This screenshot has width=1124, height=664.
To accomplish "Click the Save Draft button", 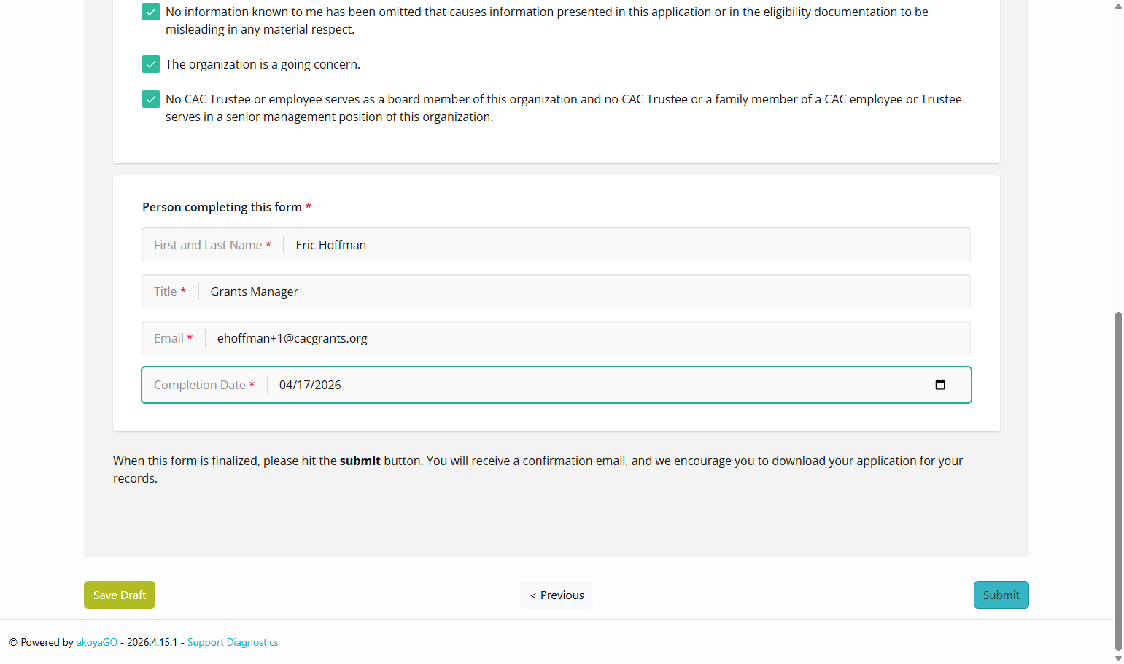I will [120, 595].
